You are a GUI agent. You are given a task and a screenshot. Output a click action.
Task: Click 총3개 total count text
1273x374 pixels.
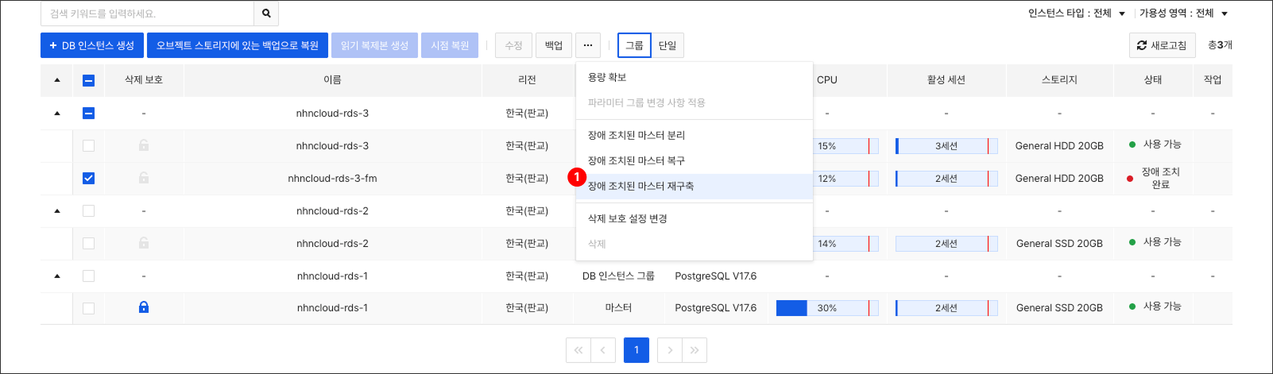pyautogui.click(x=1220, y=45)
